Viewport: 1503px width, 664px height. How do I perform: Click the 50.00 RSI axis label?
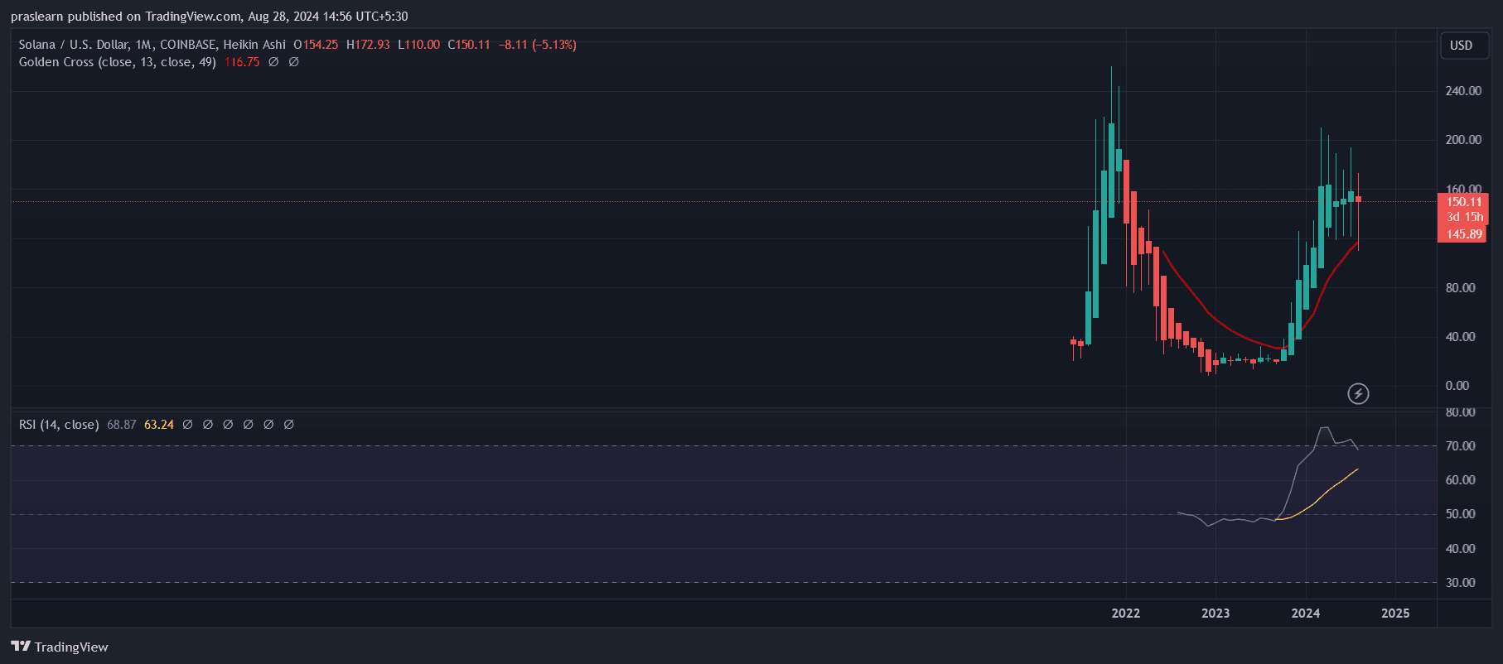[x=1460, y=514]
